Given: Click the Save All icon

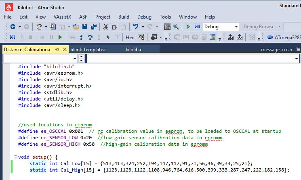Looking at the screenshot, I should (94, 27).
